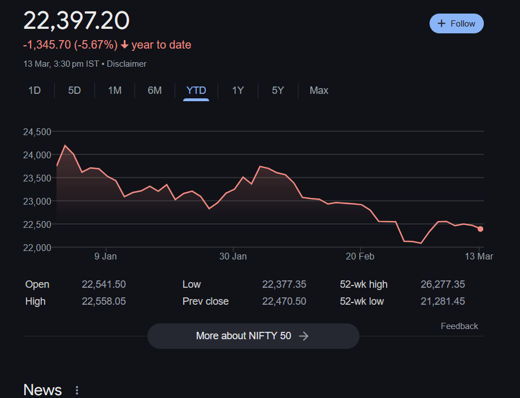Screen dimensions: 520x398
Task: Click the end-point dot on the chart line
Action: [x=480, y=229]
